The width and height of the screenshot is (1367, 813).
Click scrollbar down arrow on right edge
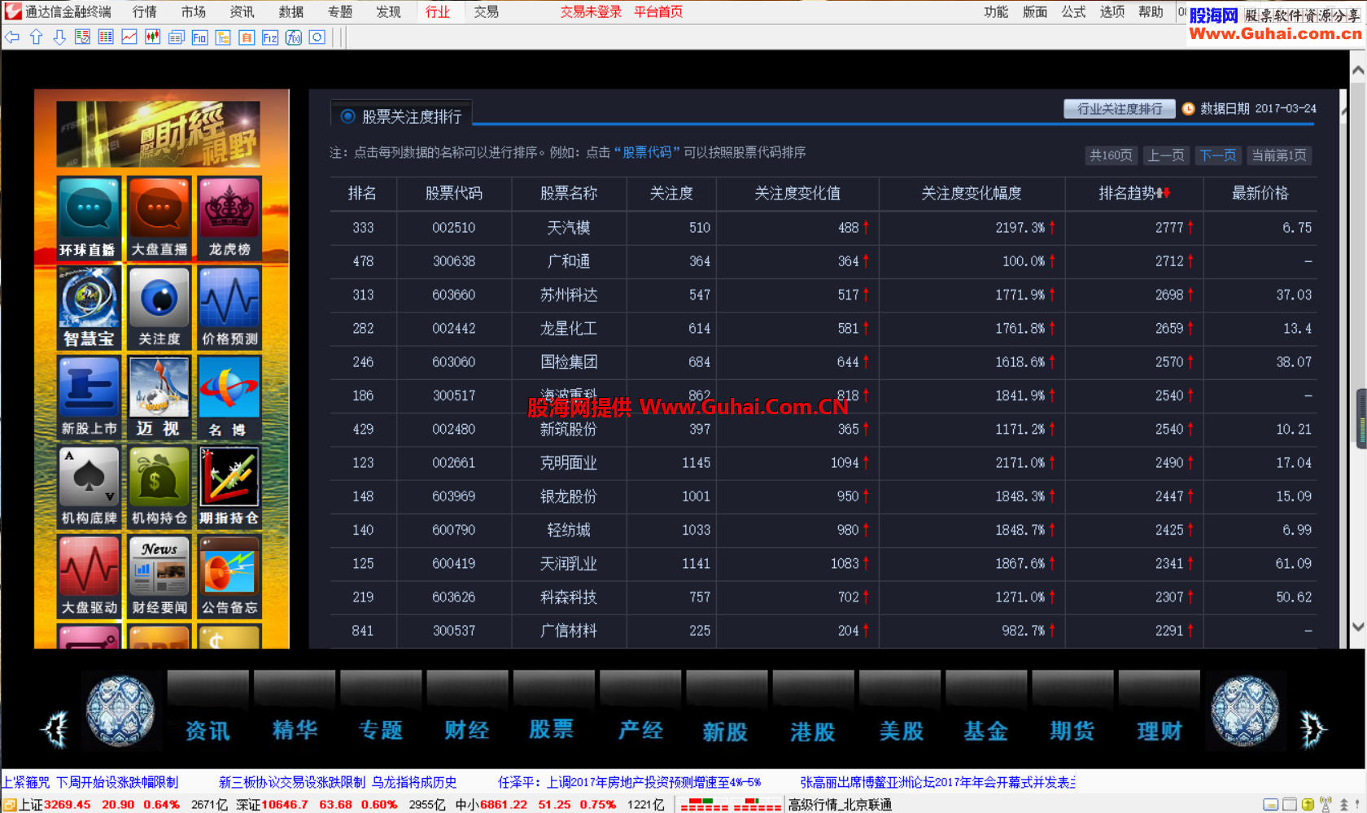1358,627
